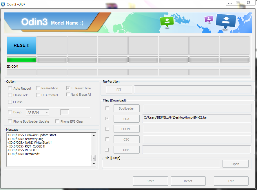This screenshot has width=257, height=190.
Task: Check the Bootloader file checkbox
Action: click(107, 108)
